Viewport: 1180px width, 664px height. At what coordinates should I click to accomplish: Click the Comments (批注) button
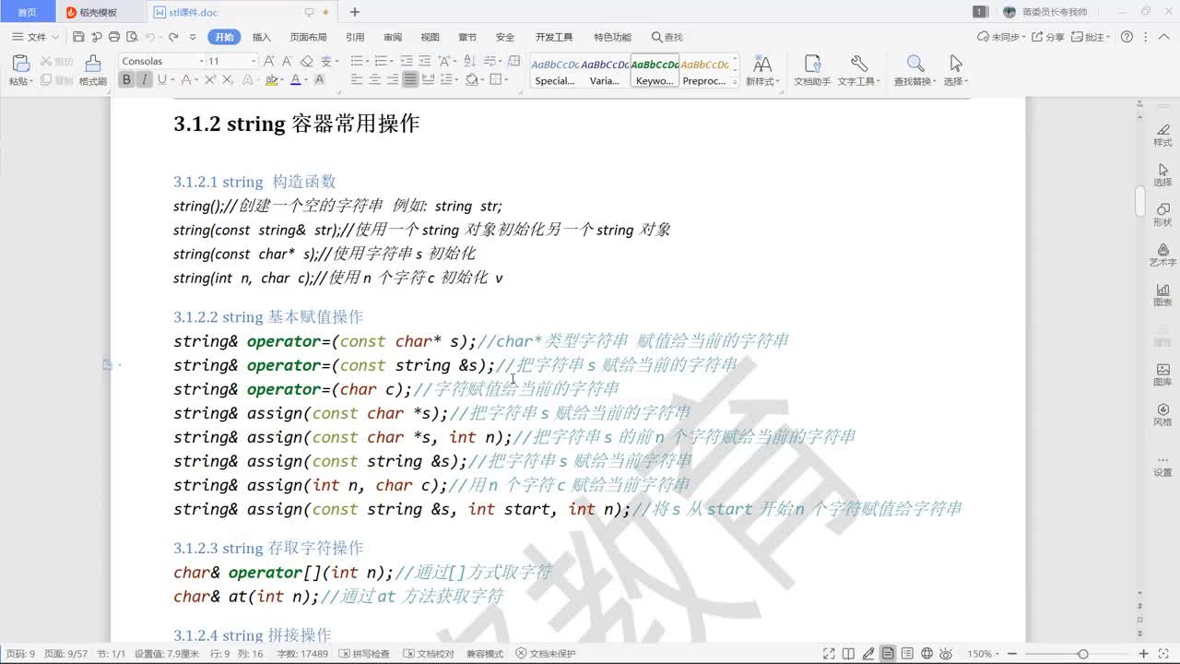(1092, 37)
